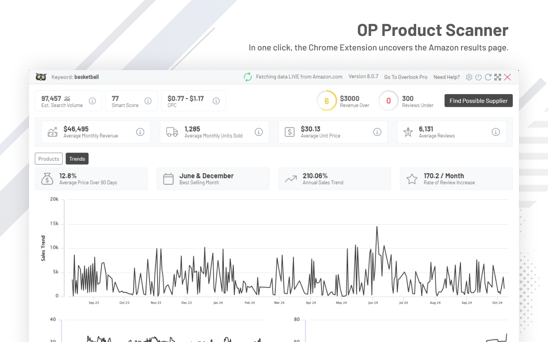Click the Find Possible Supplier button
Viewport: 548px width, 342px height.
478,100
